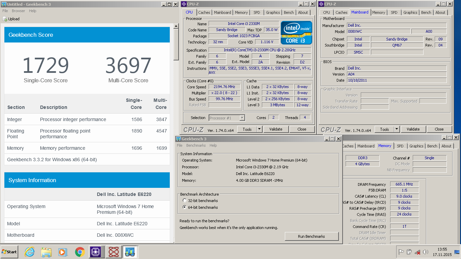Click the volume speaker icon in system tray
Image resolution: width=461 pixels, height=259 pixels.
coord(426,252)
